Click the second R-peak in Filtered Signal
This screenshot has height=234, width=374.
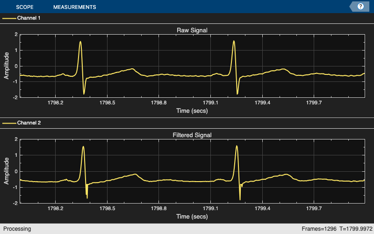(237, 146)
